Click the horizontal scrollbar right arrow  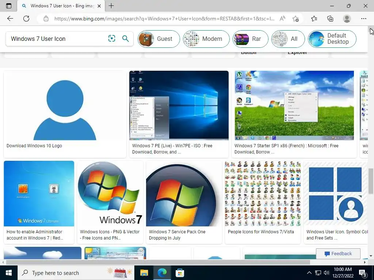pos(365,262)
